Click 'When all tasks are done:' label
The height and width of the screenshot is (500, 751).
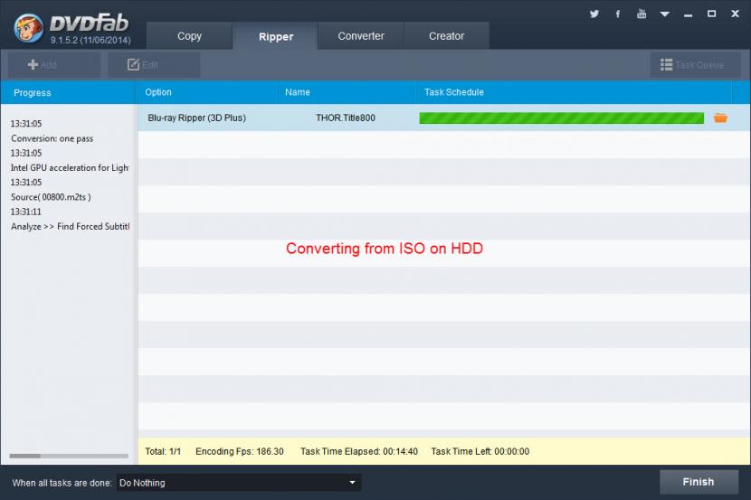click(x=62, y=483)
